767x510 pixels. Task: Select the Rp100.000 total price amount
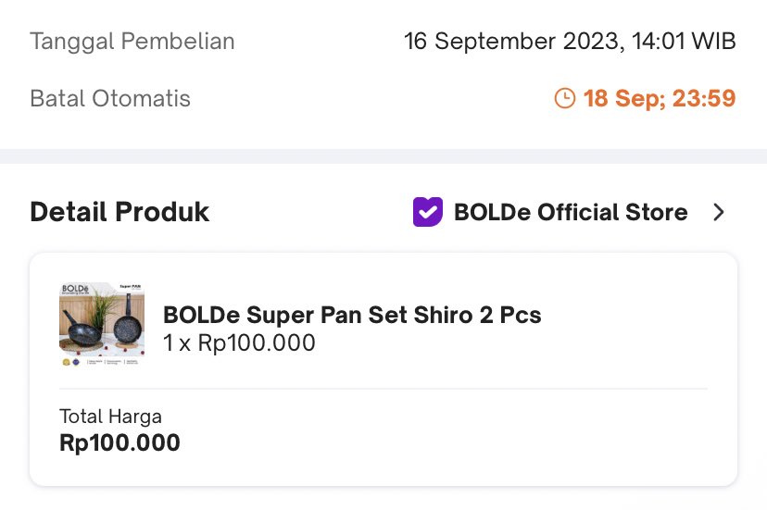point(119,443)
